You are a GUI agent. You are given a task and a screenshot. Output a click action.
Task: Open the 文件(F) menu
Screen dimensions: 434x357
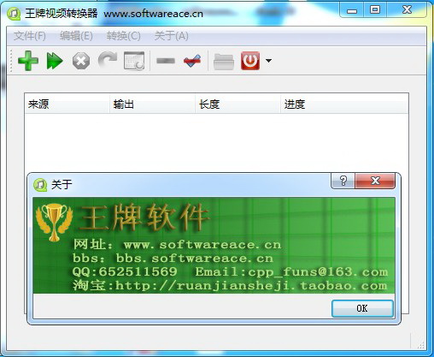(30, 36)
